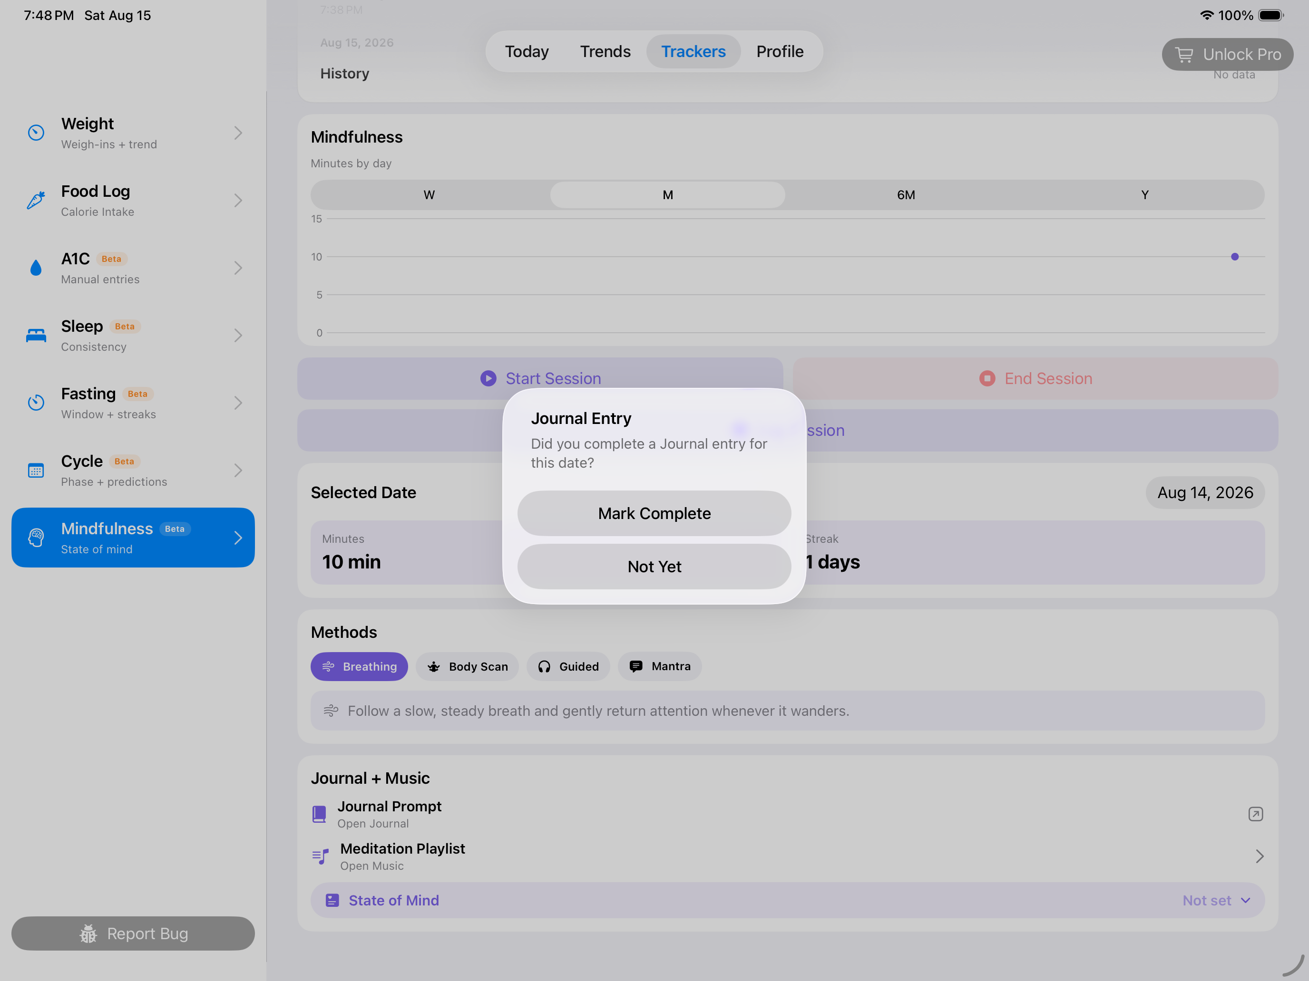This screenshot has height=981, width=1309.
Task: Expand the Sleep row chevron
Action: click(x=238, y=335)
